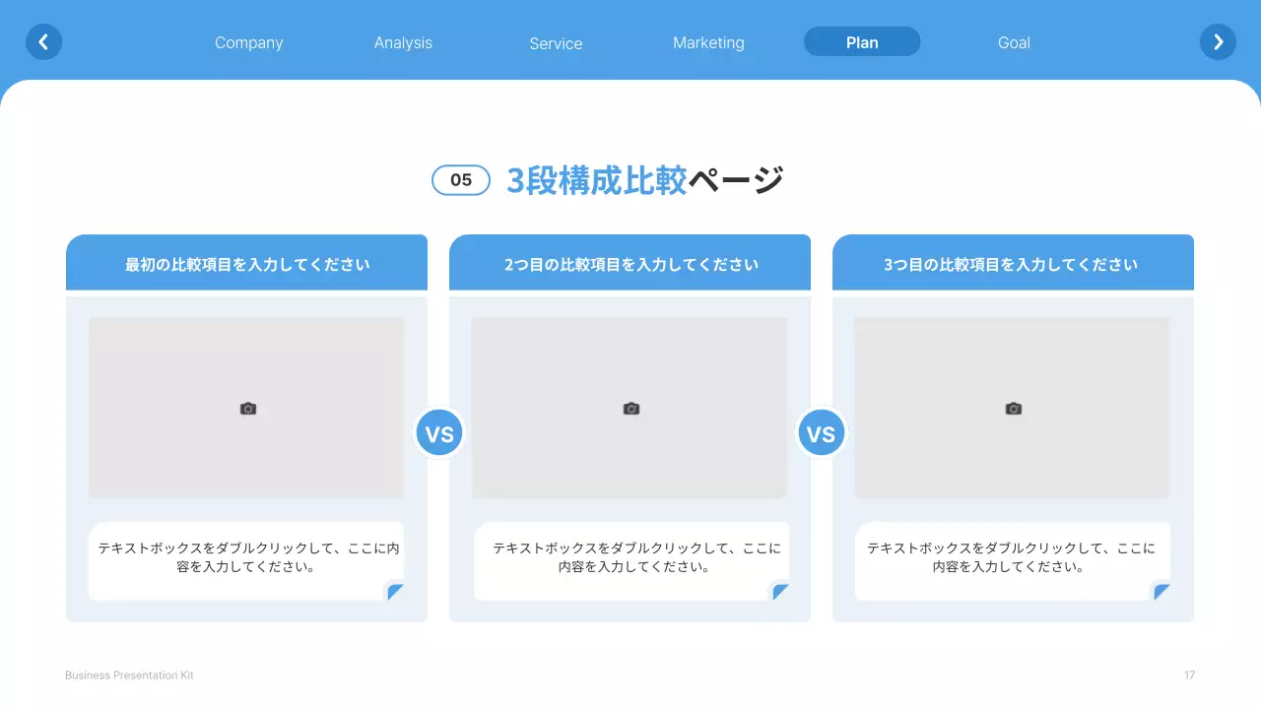Select the camera icon in the third image placeholder
The image size is (1261, 709).
pos(1013,408)
